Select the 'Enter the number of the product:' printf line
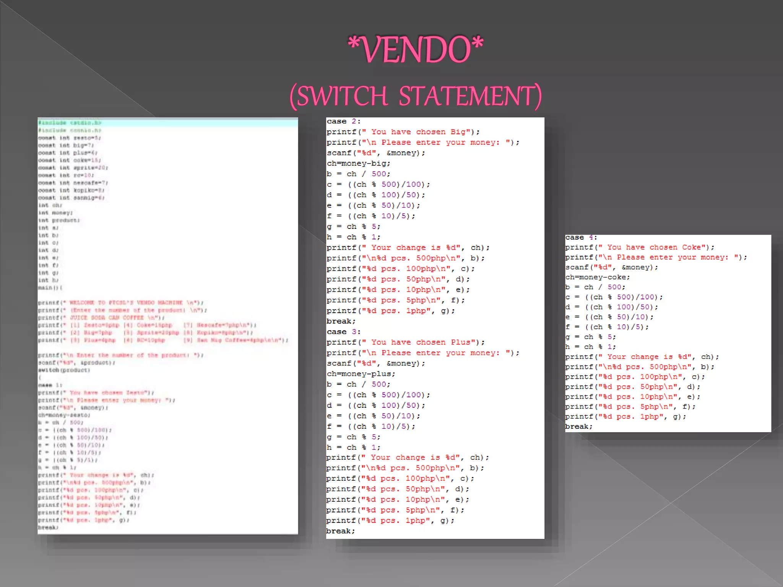The width and height of the screenshot is (783, 587). click(121, 355)
